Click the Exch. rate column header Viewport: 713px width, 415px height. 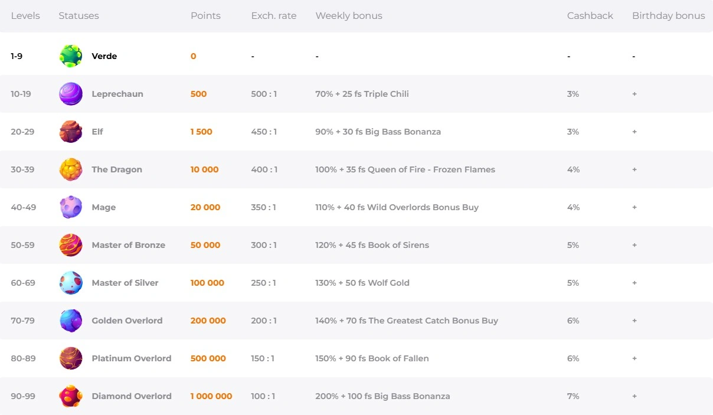tap(273, 16)
